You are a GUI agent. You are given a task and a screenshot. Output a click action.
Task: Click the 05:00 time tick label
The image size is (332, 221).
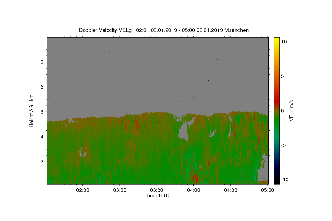pos(268,190)
